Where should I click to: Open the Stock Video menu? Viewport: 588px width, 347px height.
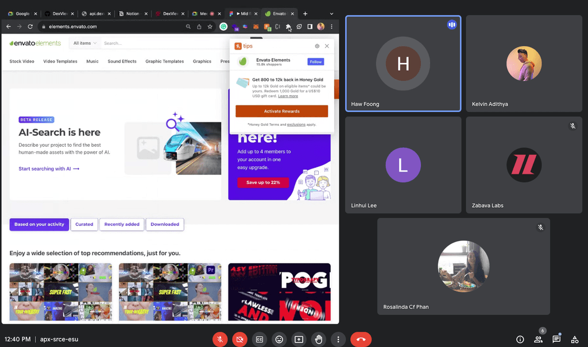(x=22, y=61)
